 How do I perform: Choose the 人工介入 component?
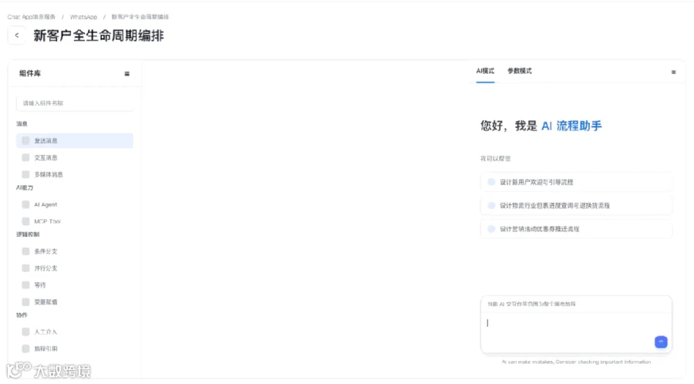pyautogui.click(x=74, y=332)
